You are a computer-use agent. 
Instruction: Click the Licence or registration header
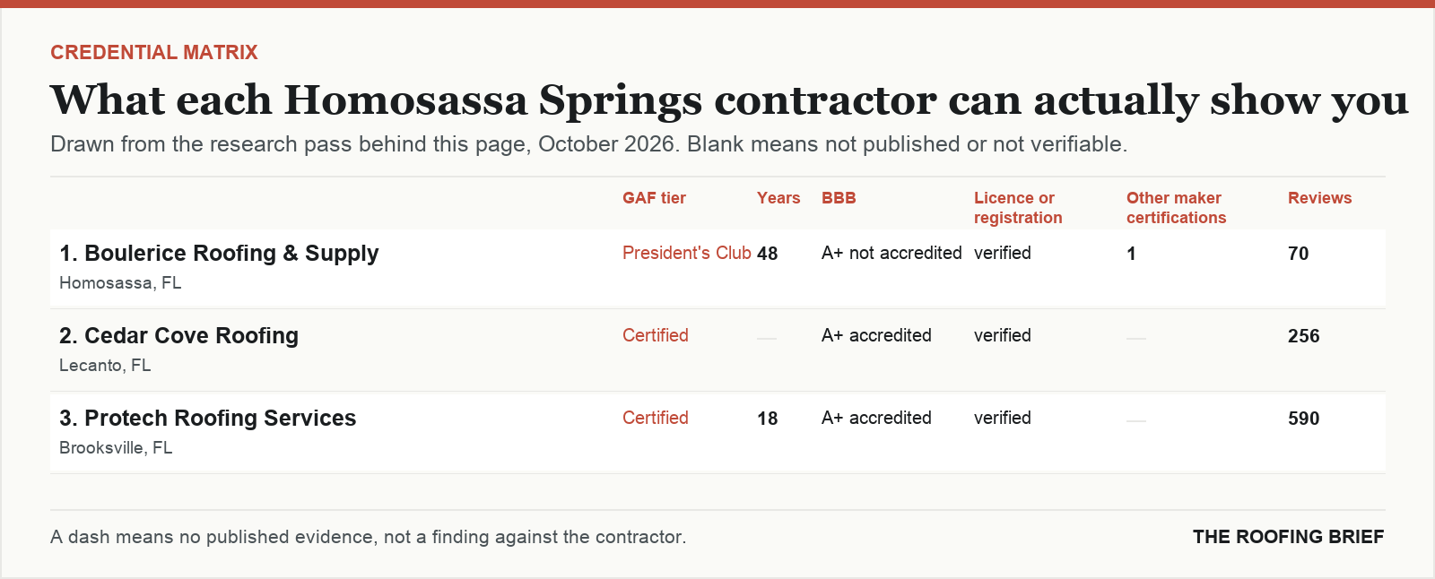click(x=1018, y=208)
